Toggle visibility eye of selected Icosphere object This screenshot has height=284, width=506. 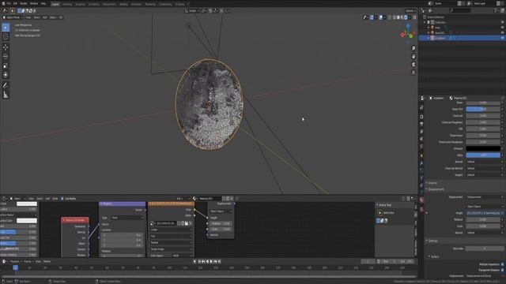click(x=503, y=38)
